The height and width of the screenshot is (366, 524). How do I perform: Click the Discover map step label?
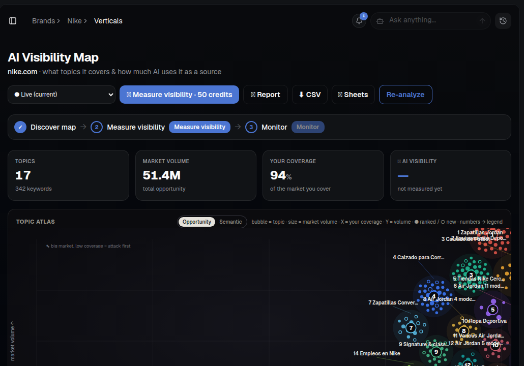53,127
